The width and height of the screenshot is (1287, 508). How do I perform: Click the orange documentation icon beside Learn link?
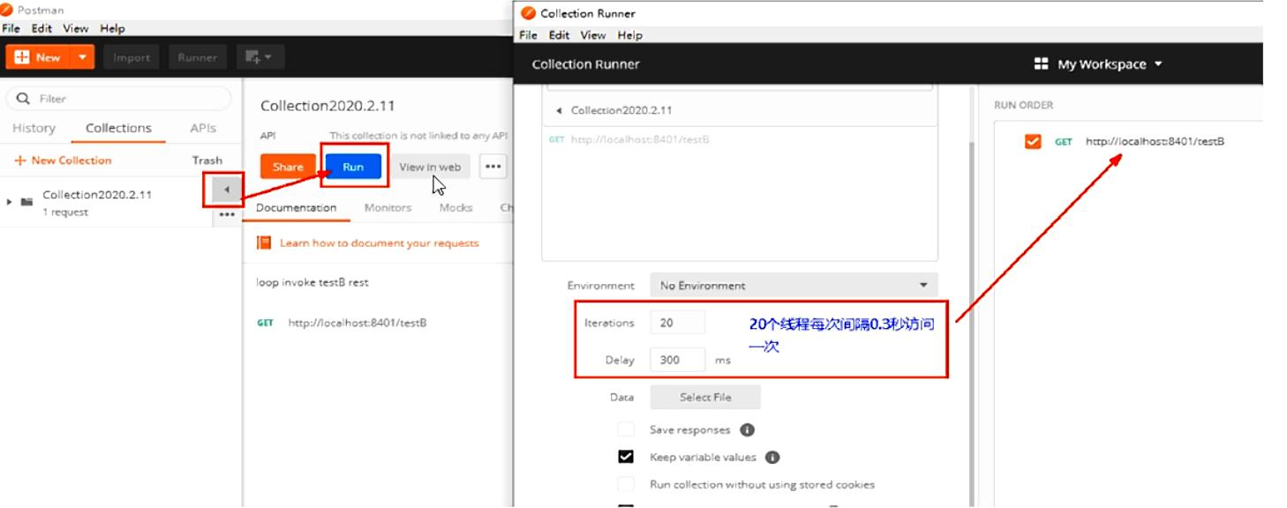point(264,243)
